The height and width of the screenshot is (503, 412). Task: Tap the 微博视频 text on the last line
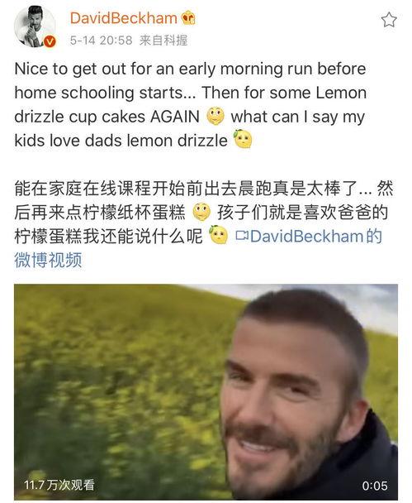pyautogui.click(x=48, y=260)
